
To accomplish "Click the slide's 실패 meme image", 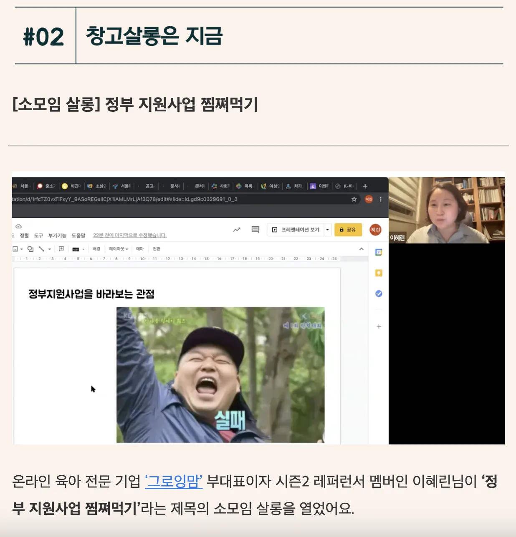I will click(220, 375).
